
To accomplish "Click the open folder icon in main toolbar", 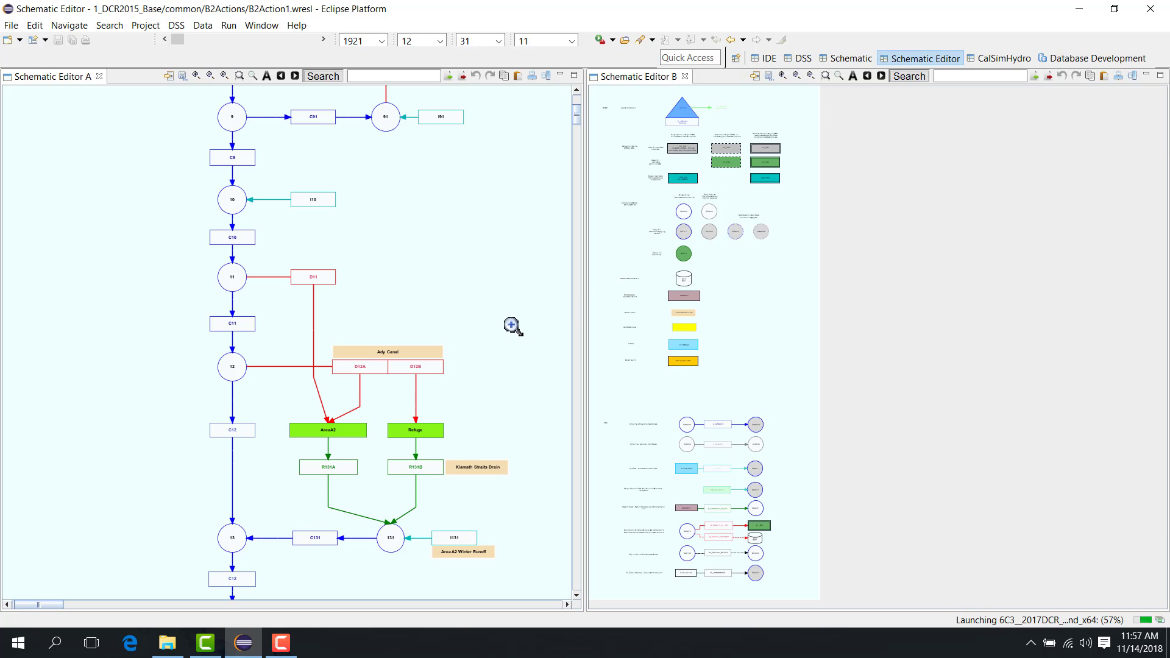I will tap(625, 40).
